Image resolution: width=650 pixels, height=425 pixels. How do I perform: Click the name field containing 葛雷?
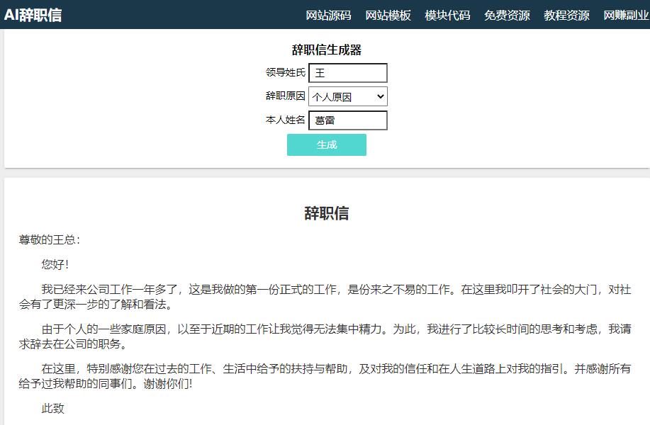(x=347, y=120)
